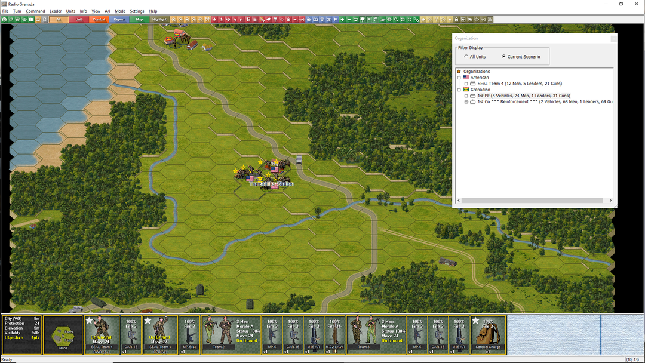
Task: Click the red rifle fire icon
Action: tap(295, 19)
